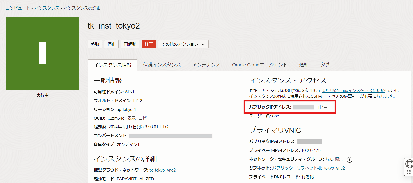This screenshot has height=183, width=413.
Task: Click the 実行中 status label
Action: click(42, 95)
